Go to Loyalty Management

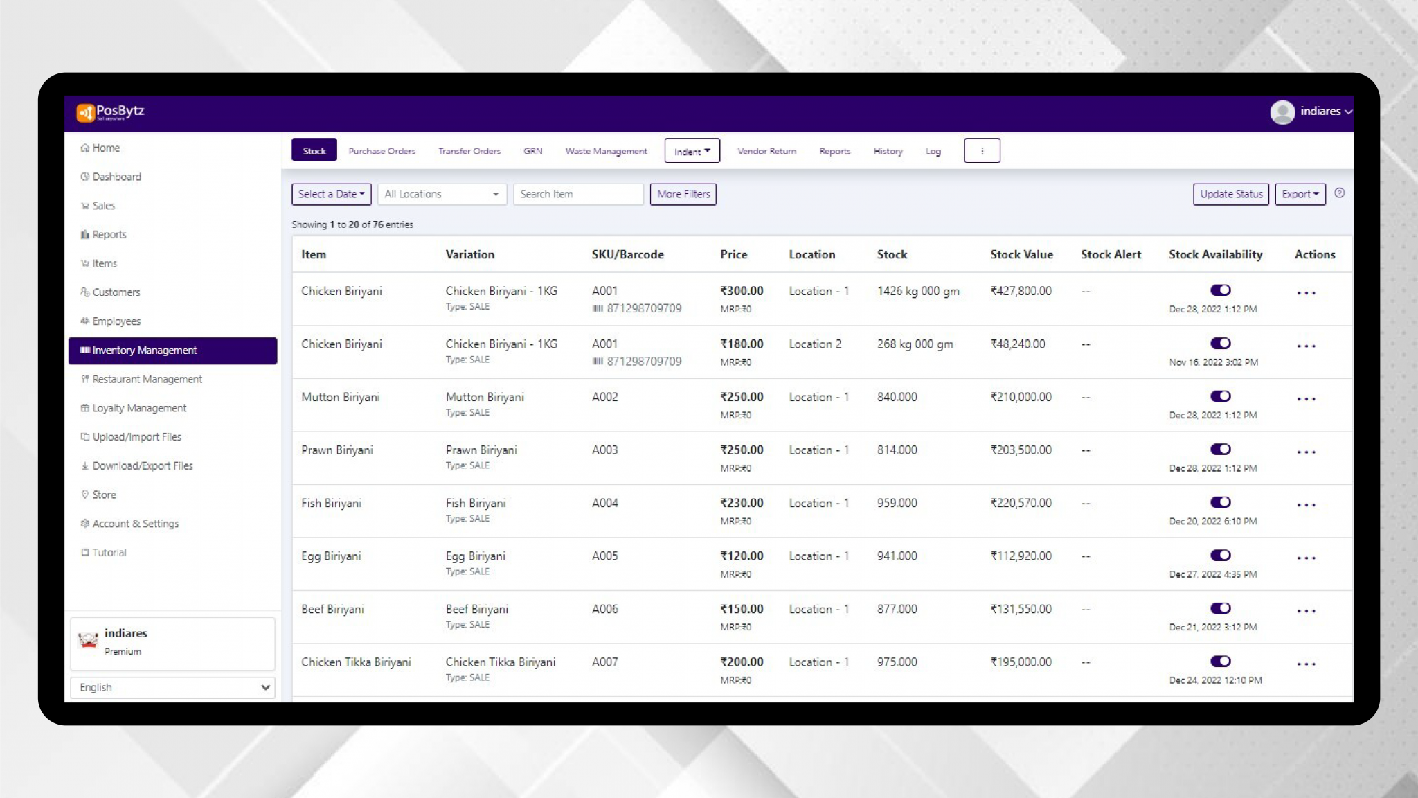(x=139, y=407)
